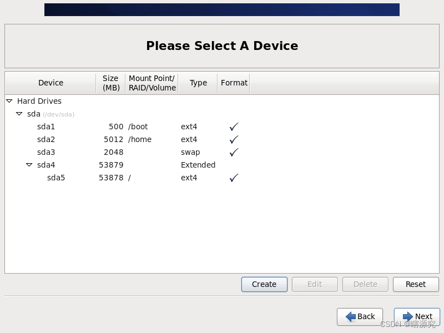Reset all partition changes
The width and height of the screenshot is (444, 333).
(x=415, y=284)
